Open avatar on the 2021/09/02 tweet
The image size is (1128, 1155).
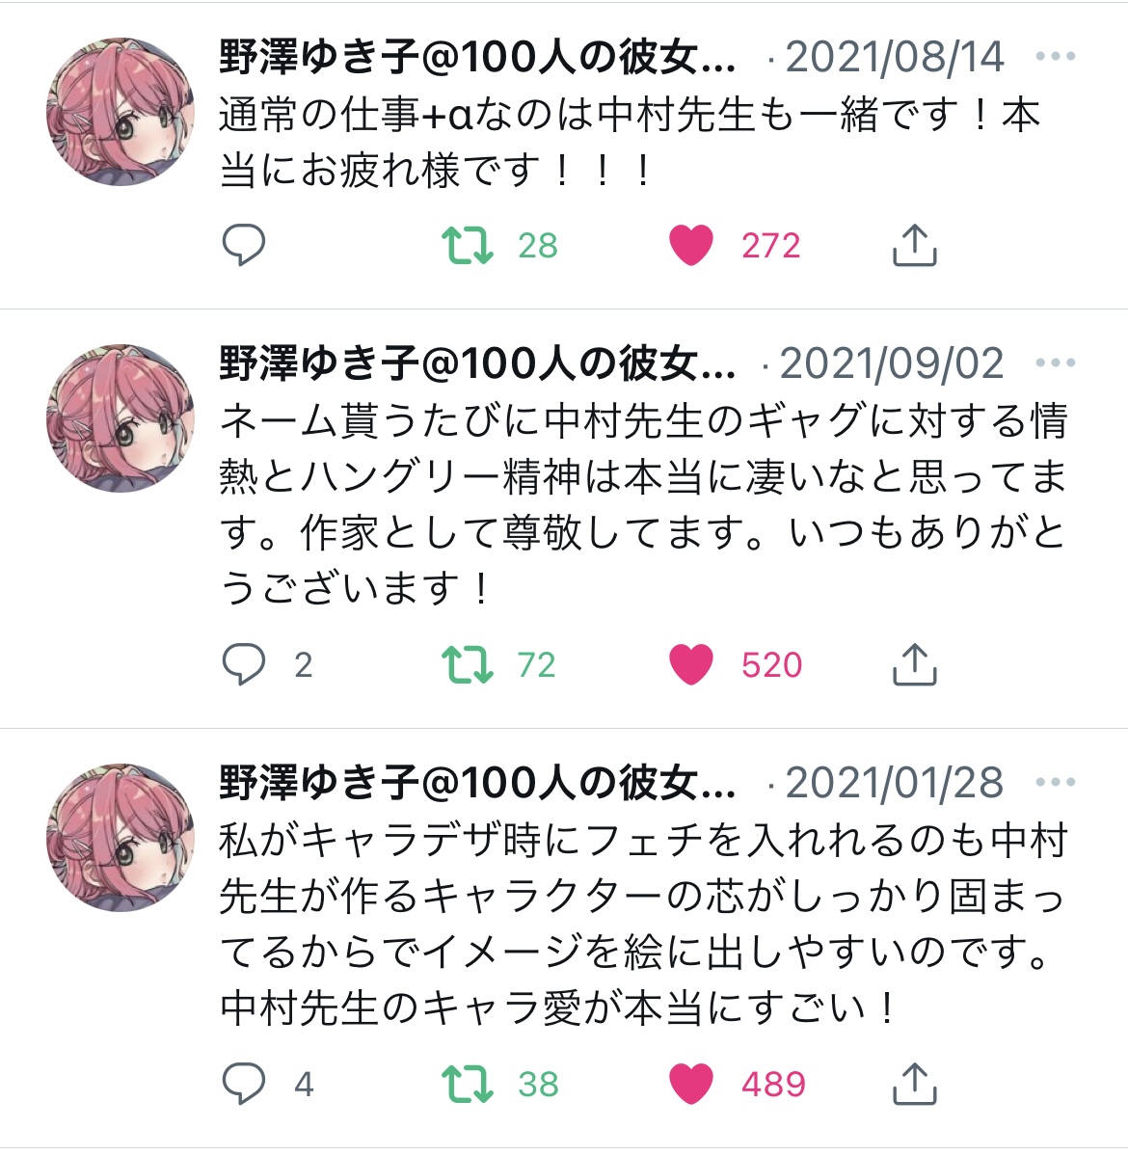(x=121, y=418)
